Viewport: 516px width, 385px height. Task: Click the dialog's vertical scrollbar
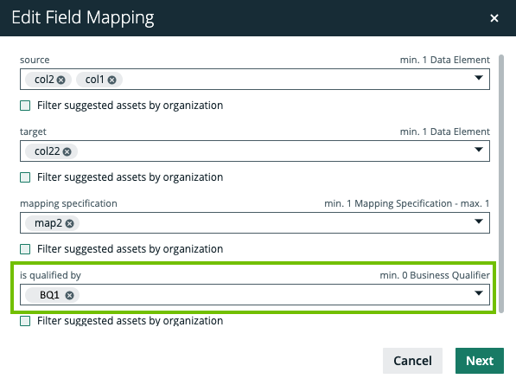501,183
